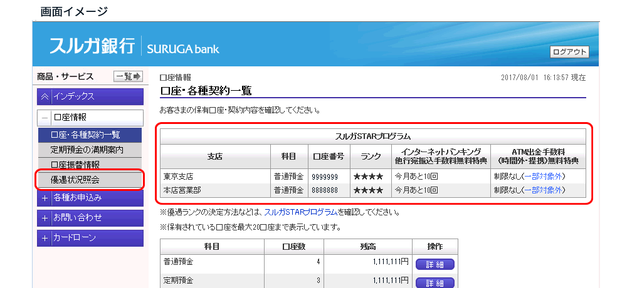Click the 本店営業部 four-star rank
Image resolution: width=632 pixels, height=288 pixels.
tap(368, 190)
